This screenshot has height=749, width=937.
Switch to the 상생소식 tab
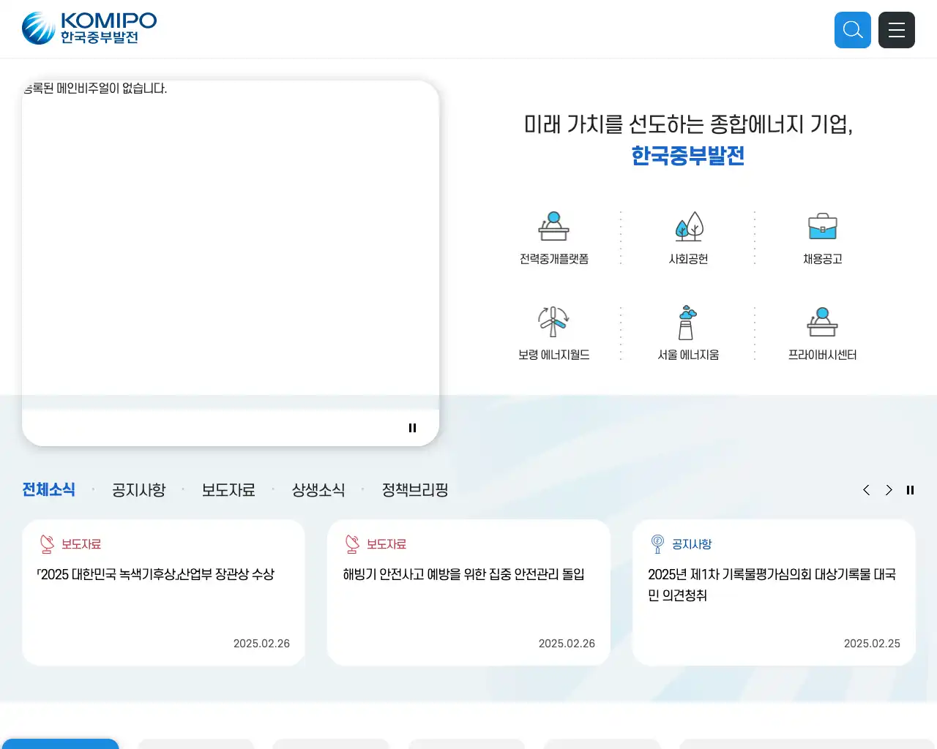tap(318, 489)
